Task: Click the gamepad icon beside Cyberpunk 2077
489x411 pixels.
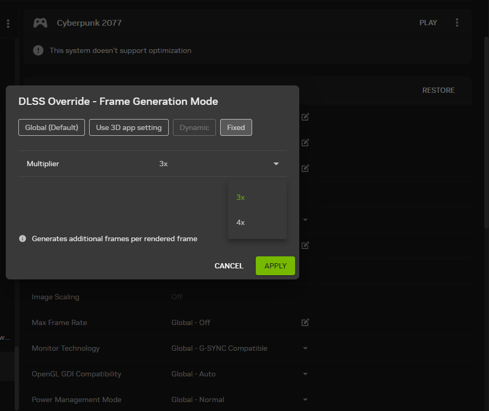Action: tap(40, 23)
